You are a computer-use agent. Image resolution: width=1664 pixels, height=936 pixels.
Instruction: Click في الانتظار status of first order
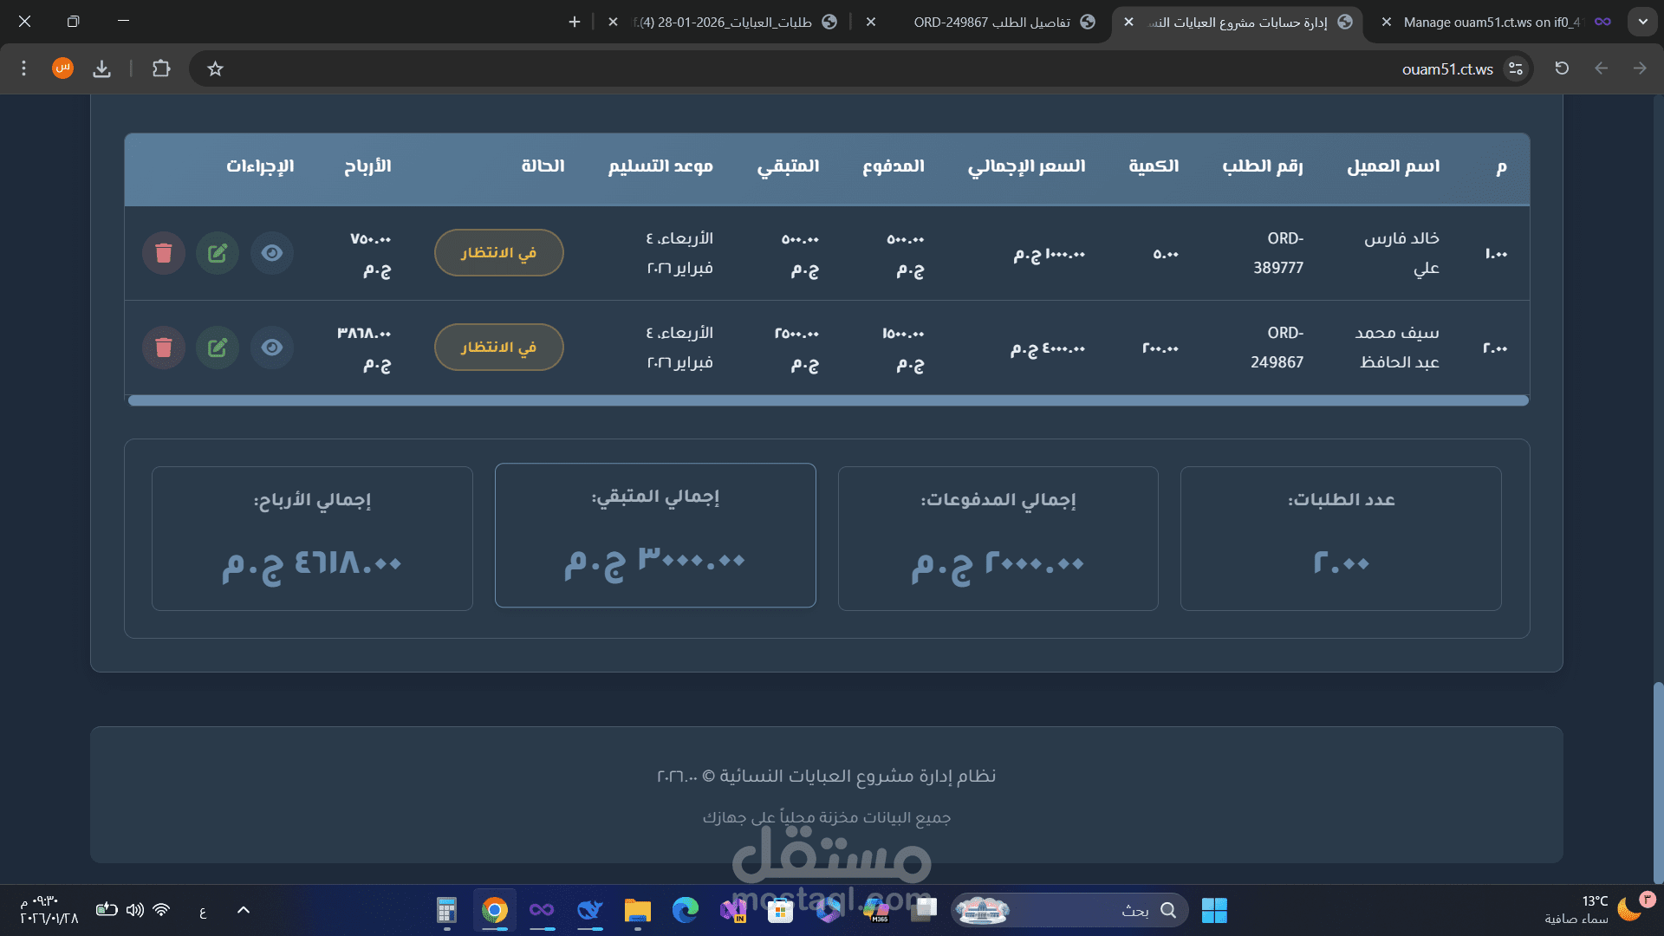click(x=498, y=253)
